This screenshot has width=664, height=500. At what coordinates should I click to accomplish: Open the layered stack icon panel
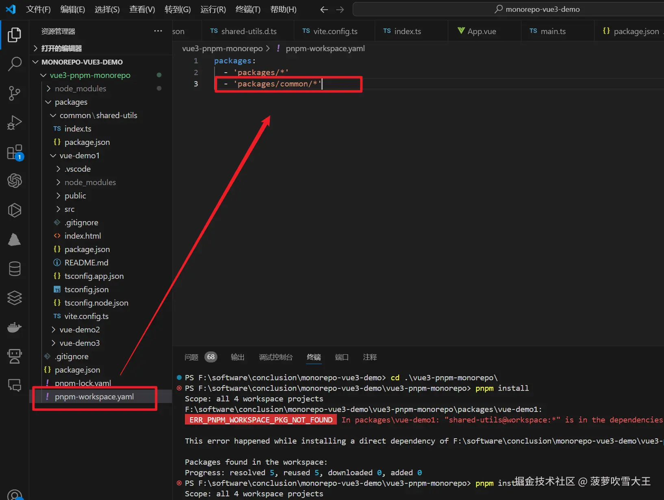pos(15,298)
